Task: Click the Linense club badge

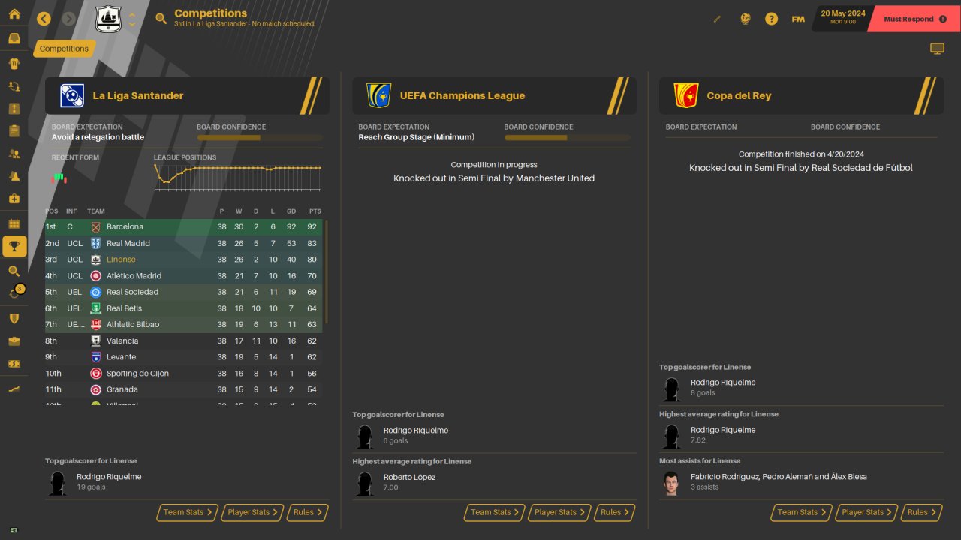Action: pyautogui.click(x=108, y=19)
